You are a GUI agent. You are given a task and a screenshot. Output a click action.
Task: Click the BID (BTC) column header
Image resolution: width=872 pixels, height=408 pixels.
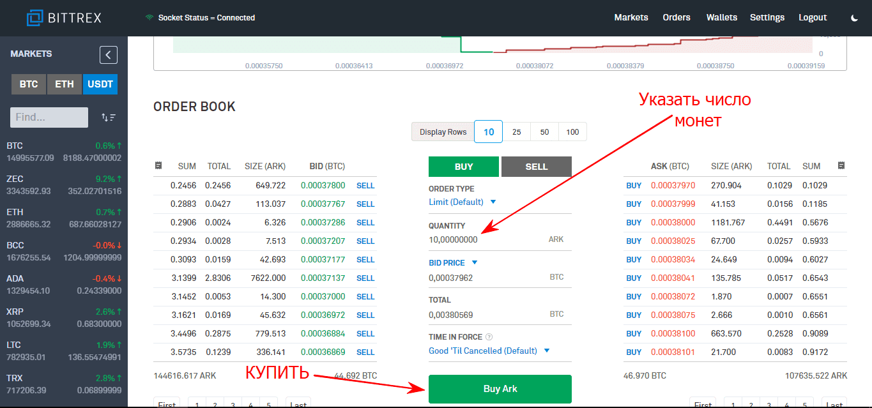pos(327,167)
